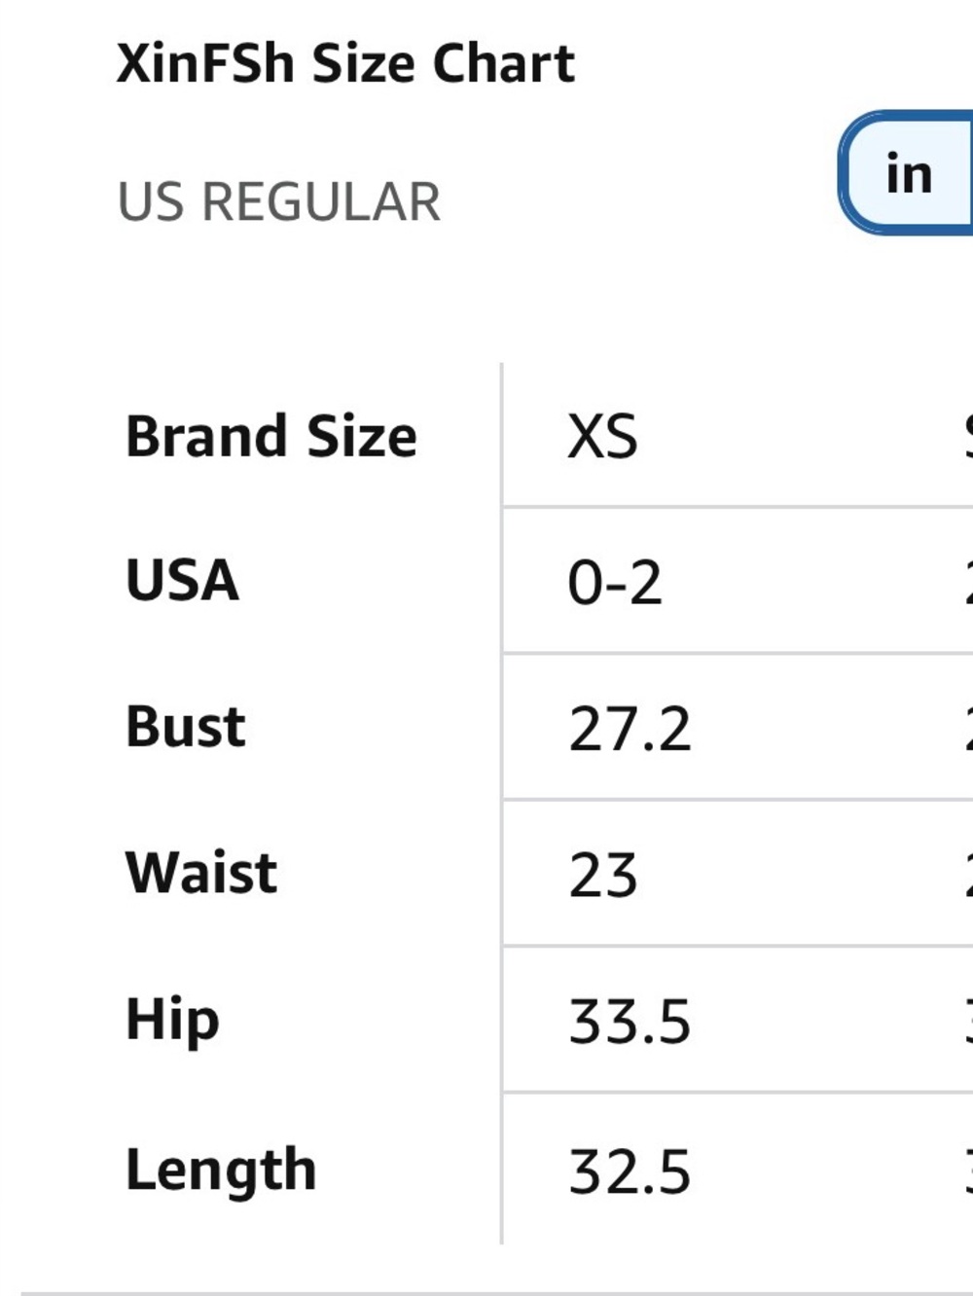Select the US REGULAR label
Screen dimensions: 973x1296
click(279, 201)
